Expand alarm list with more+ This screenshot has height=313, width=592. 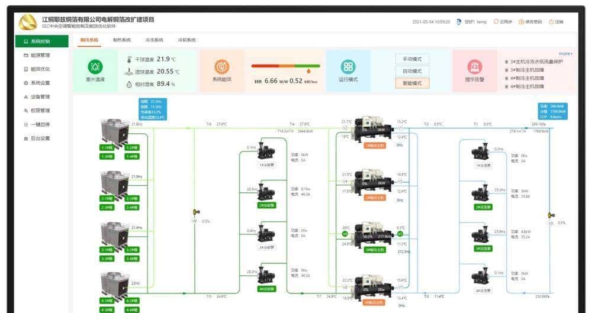click(x=565, y=54)
